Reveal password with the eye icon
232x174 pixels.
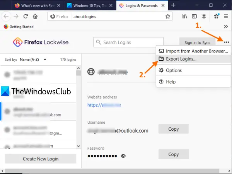(x=123, y=156)
